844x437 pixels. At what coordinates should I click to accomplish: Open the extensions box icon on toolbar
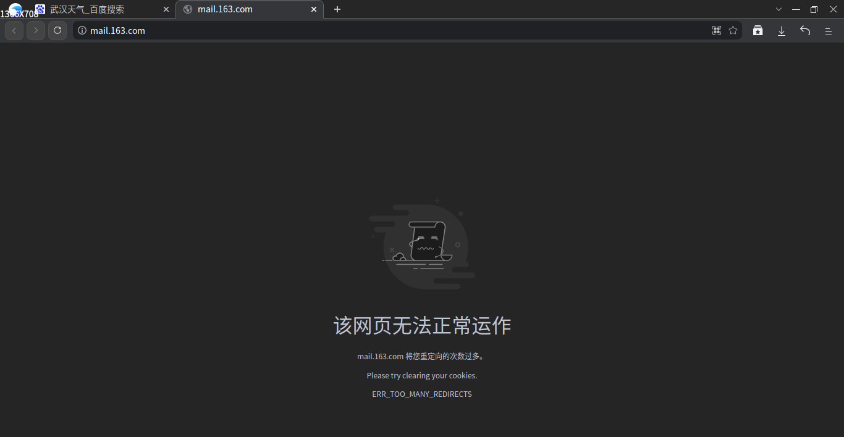757,30
